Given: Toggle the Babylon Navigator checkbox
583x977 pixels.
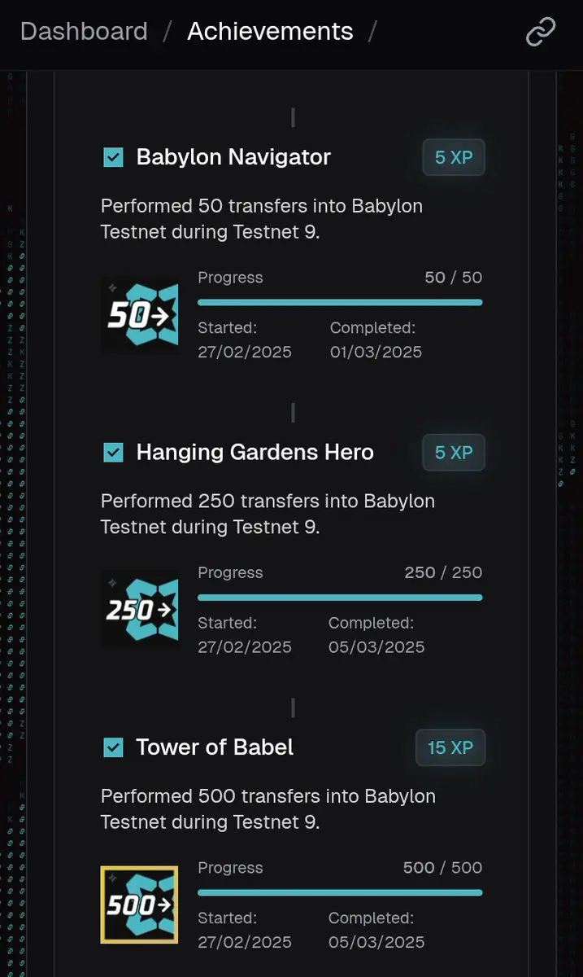Looking at the screenshot, I should click(114, 158).
